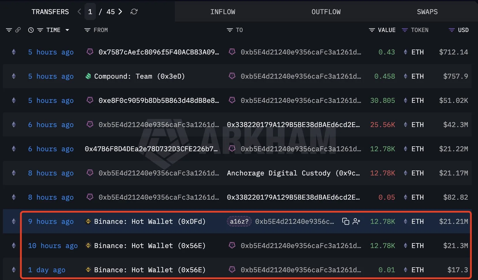Switch to the OUTFLOW tab
The image size is (478, 280).
326,12
